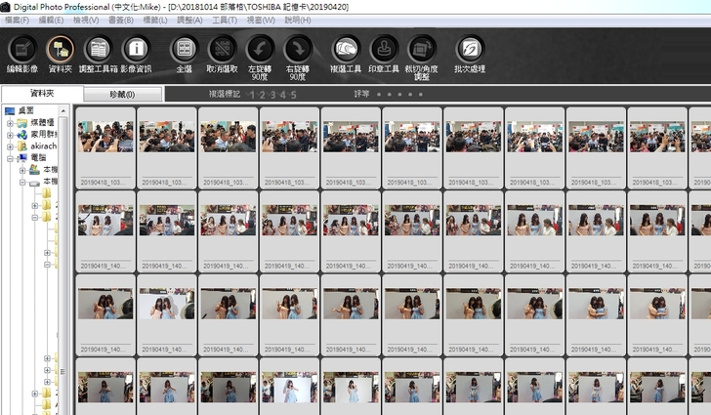This screenshot has height=415, width=711.
Task: Set the highest rating dot in 評等 bar
Action: coord(421,95)
